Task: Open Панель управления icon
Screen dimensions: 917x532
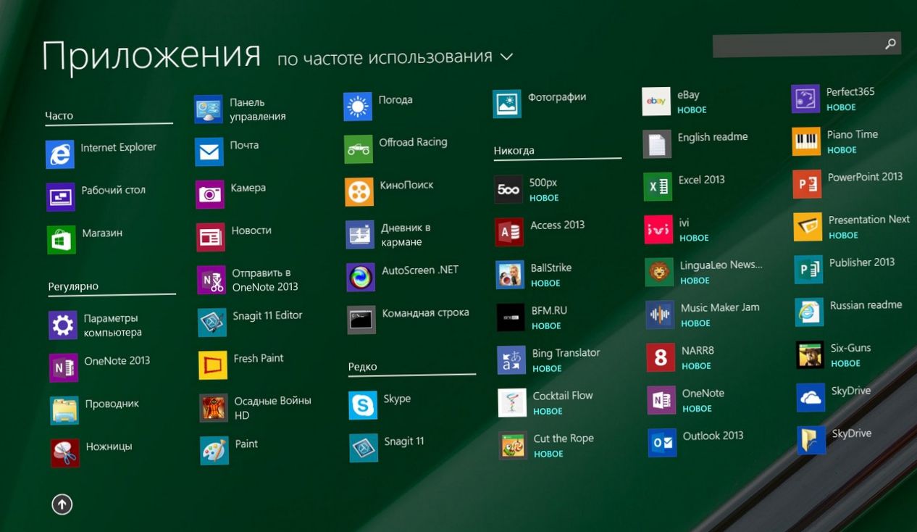Action: (209, 109)
